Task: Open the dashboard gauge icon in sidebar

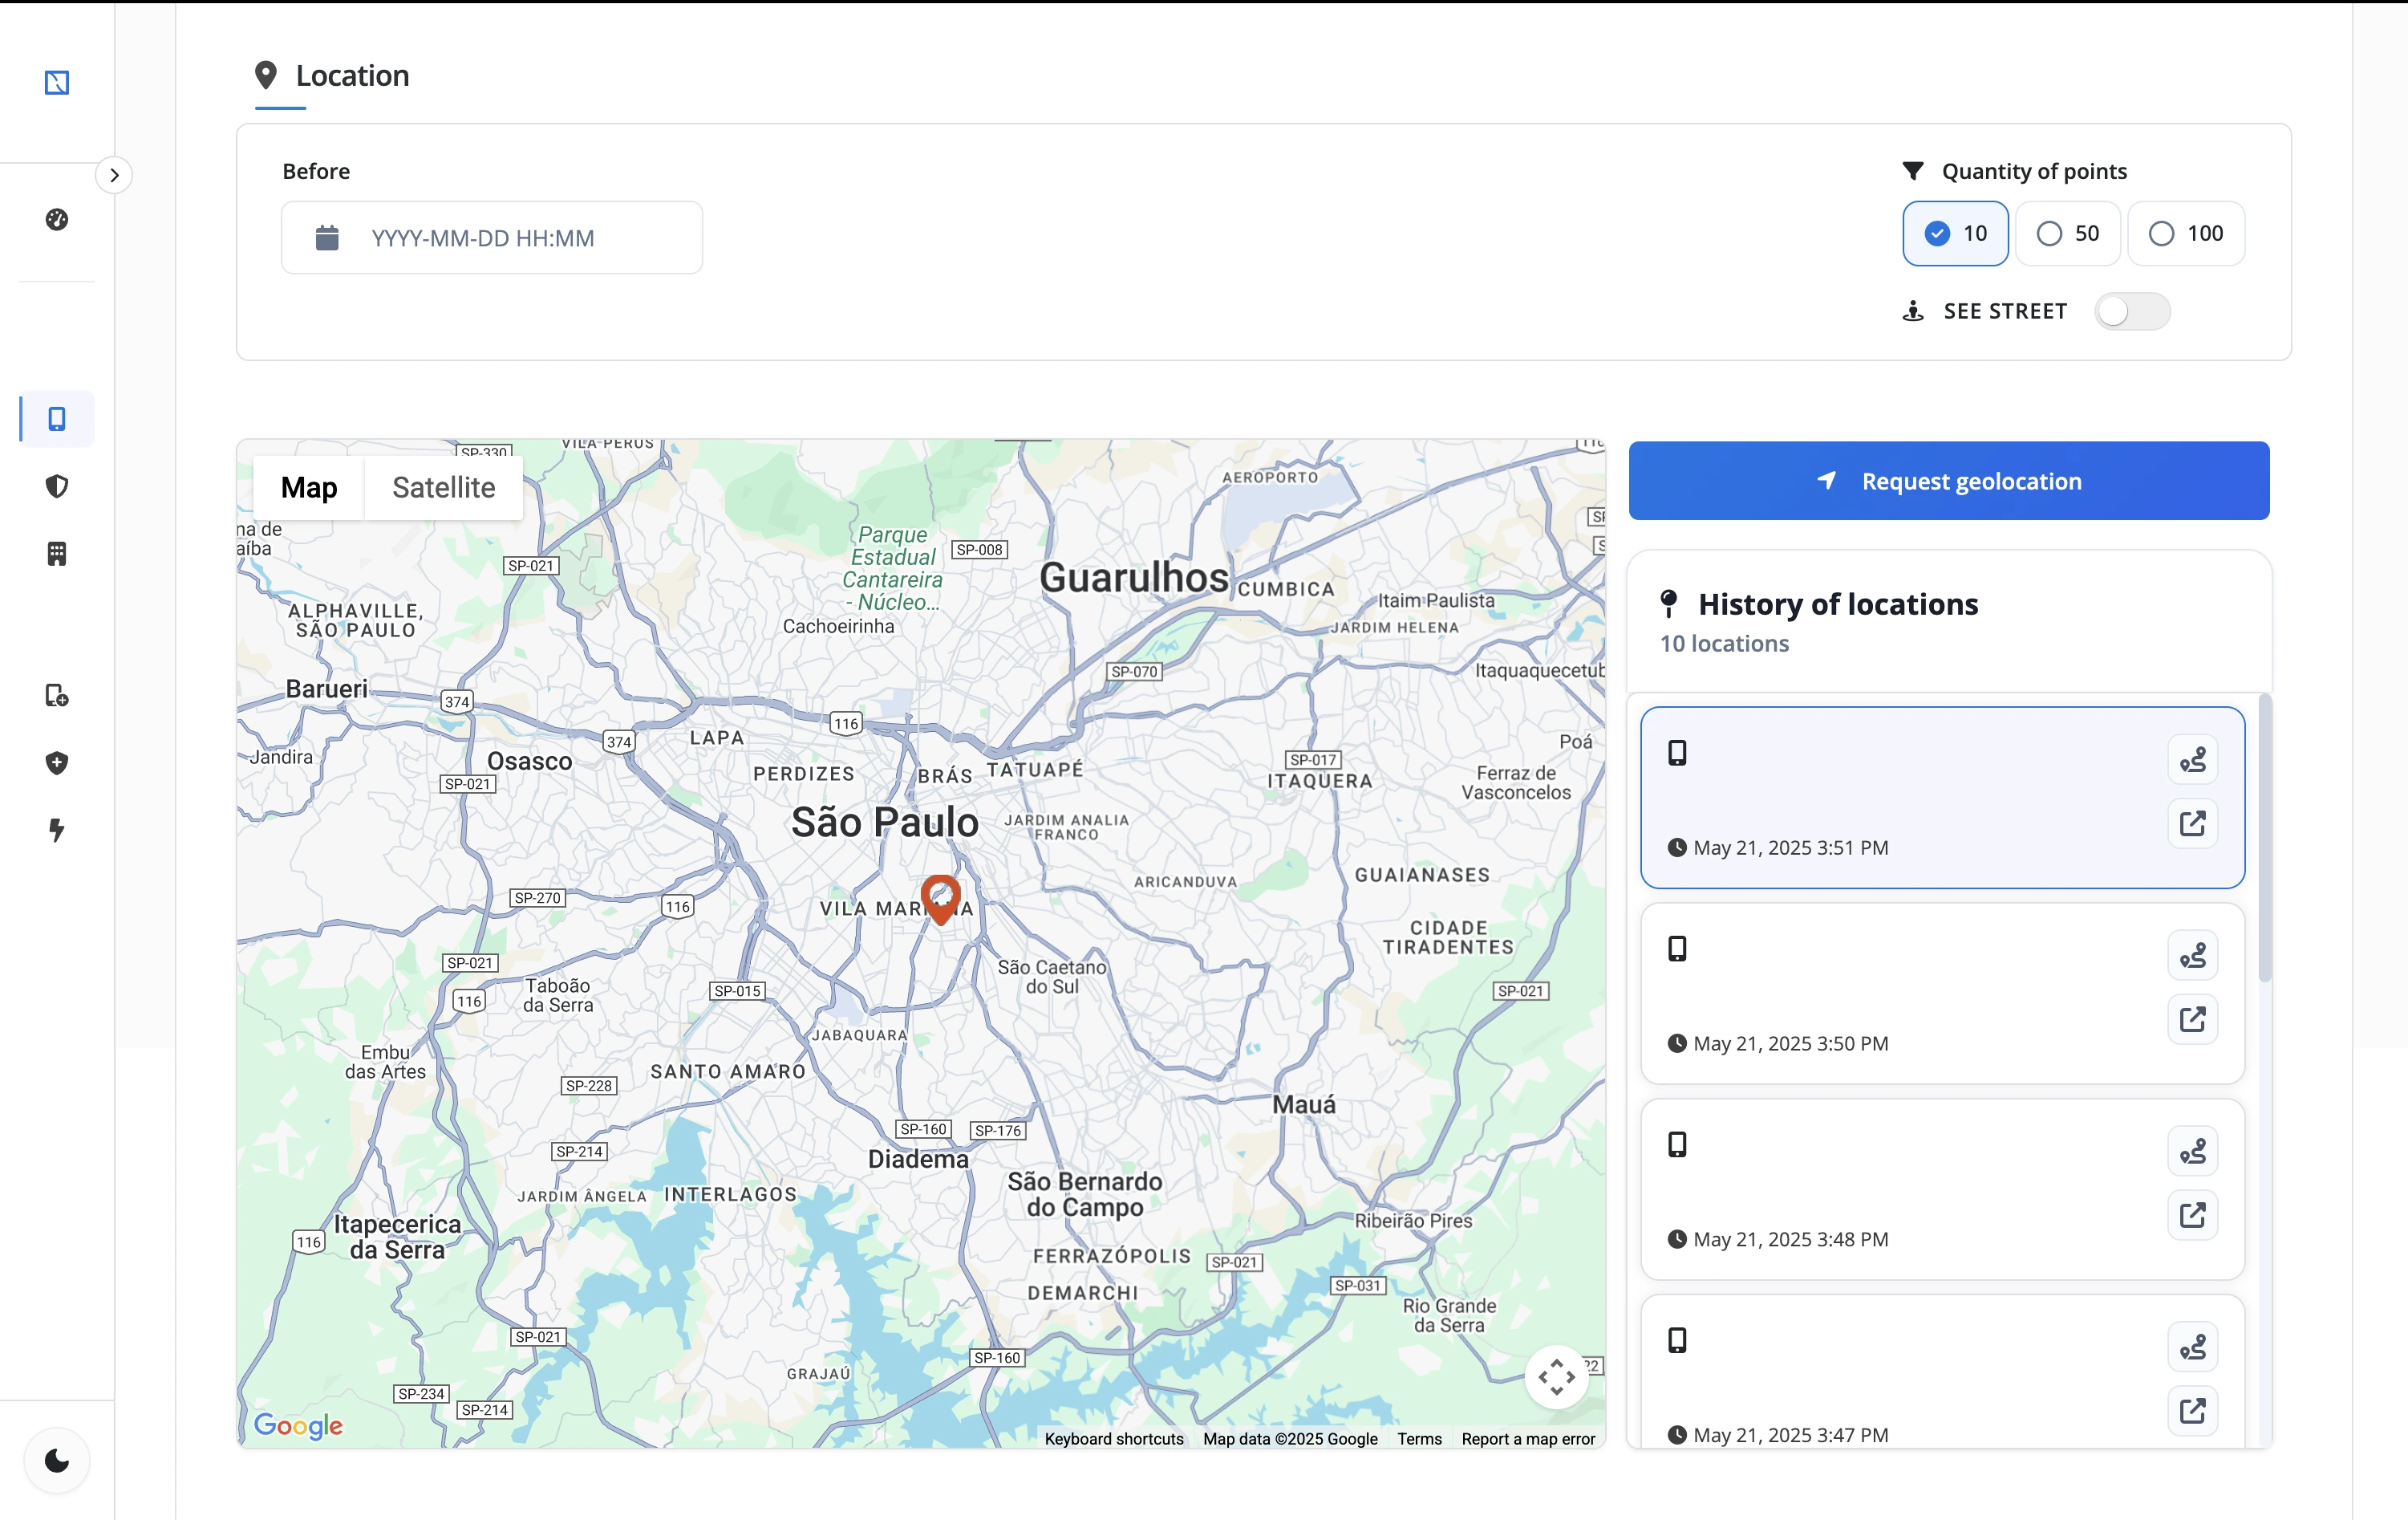Action: 57,219
